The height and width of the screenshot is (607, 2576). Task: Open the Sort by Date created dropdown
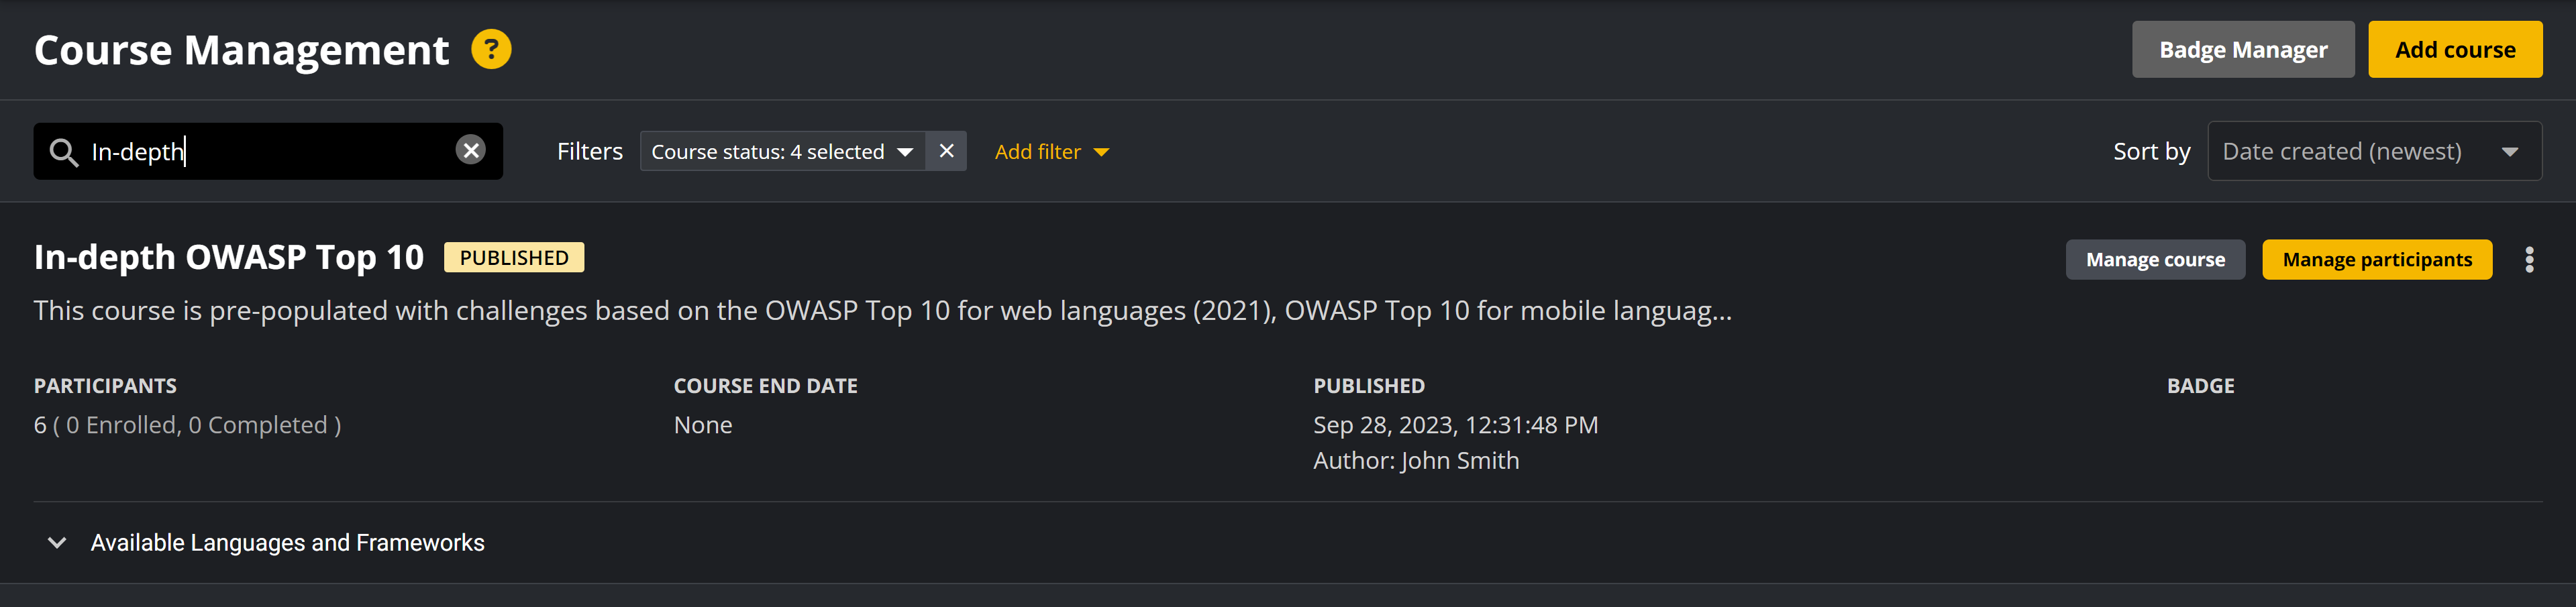pos(2374,151)
